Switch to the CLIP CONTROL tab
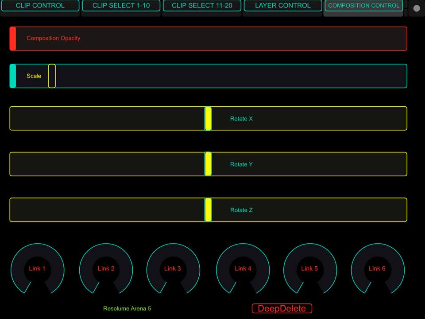Viewport: 425px width, 319px height. pyautogui.click(x=40, y=6)
